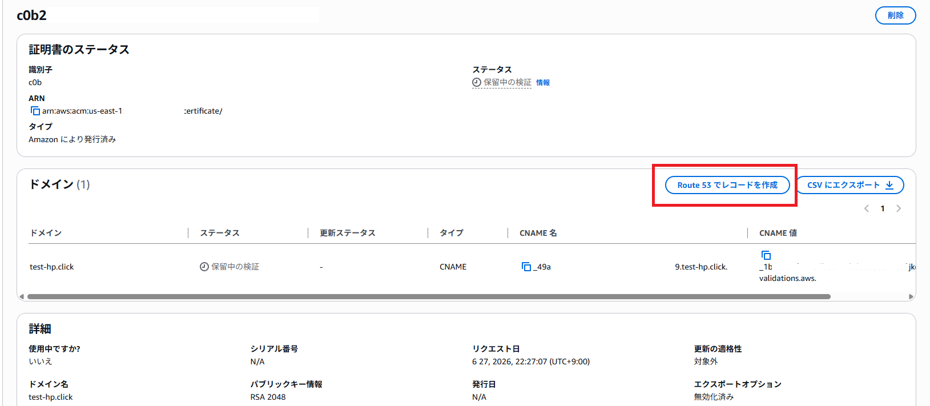Click the '対象外' renewal eligibility value

coord(706,361)
